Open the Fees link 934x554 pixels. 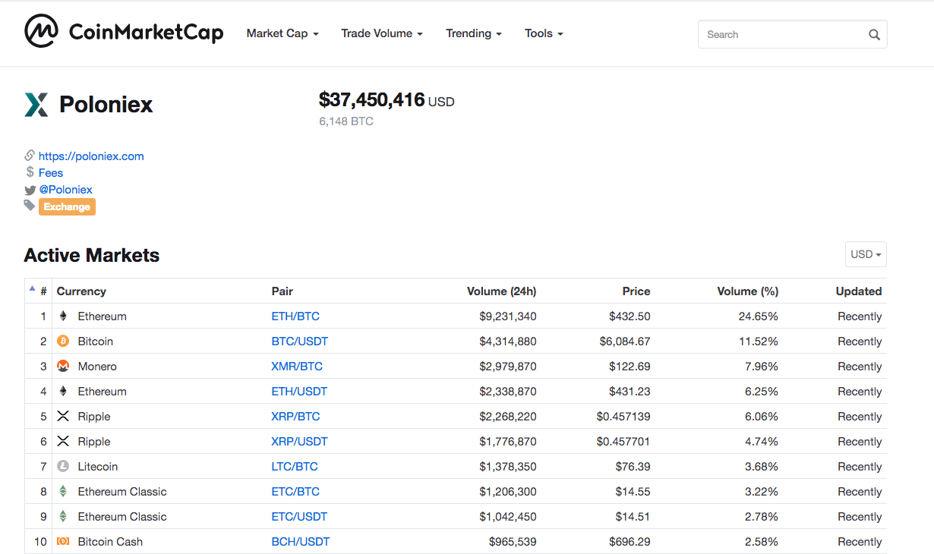[51, 173]
